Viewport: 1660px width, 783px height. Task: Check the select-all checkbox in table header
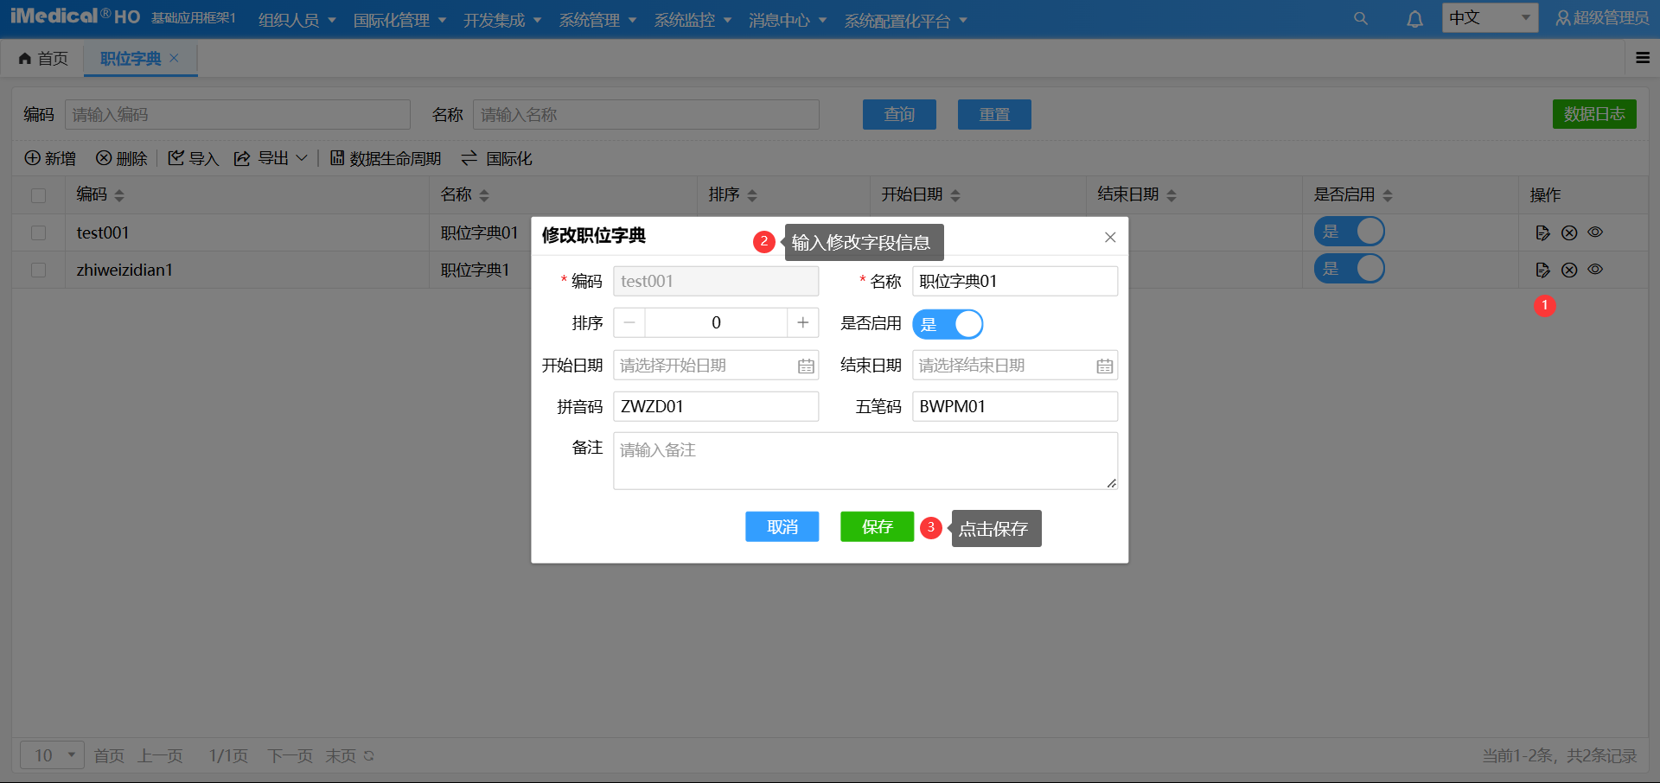coord(38,195)
